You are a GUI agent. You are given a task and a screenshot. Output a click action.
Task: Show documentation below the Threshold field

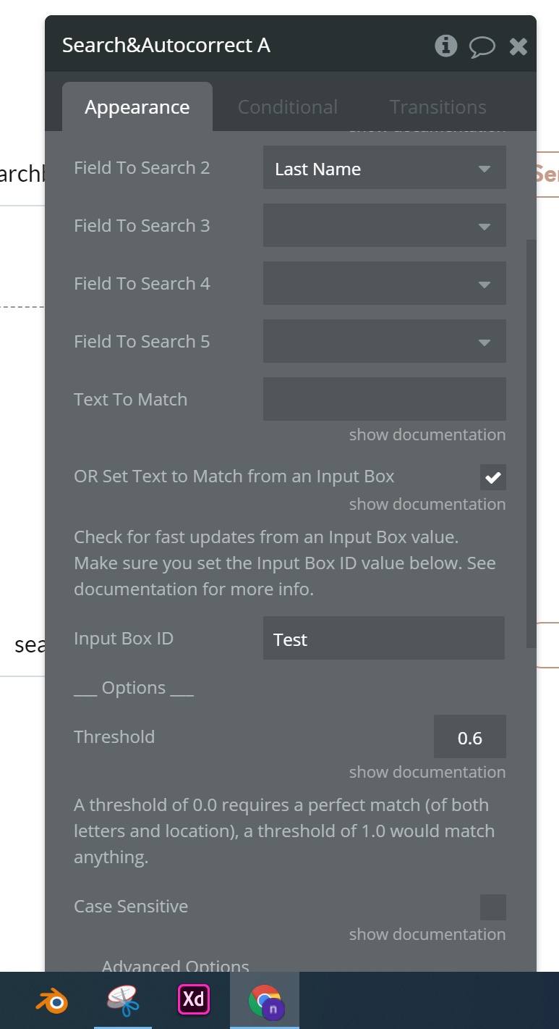coord(427,772)
